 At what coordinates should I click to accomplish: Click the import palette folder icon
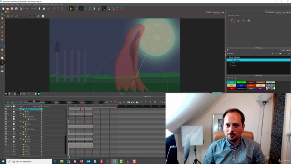click(280, 54)
